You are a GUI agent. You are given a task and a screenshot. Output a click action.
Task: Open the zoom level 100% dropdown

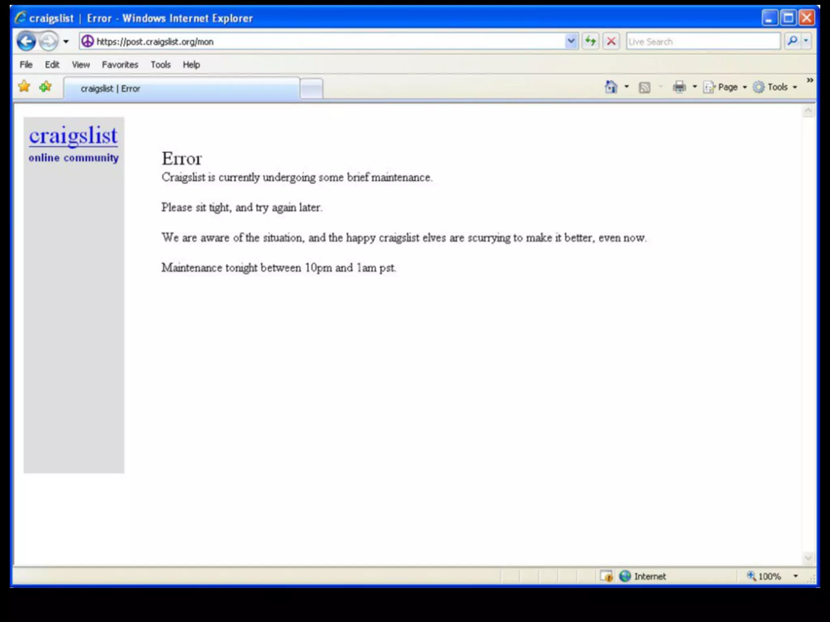click(795, 576)
